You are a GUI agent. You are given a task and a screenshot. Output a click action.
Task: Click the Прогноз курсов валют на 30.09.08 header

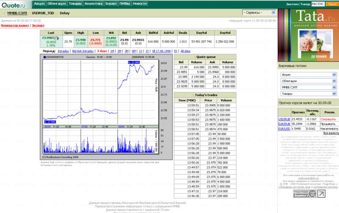coord(305,103)
